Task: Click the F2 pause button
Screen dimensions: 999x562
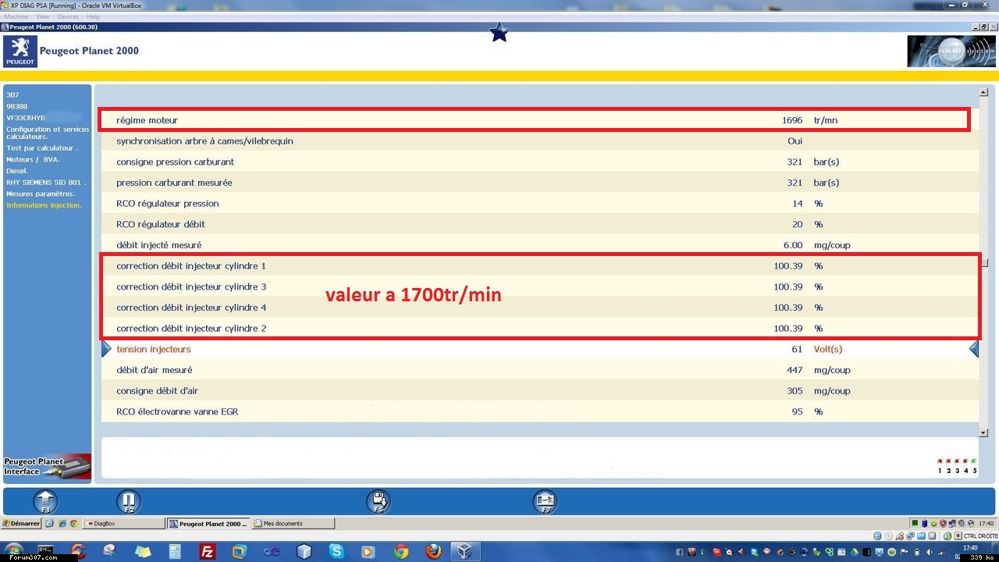Action: [129, 501]
